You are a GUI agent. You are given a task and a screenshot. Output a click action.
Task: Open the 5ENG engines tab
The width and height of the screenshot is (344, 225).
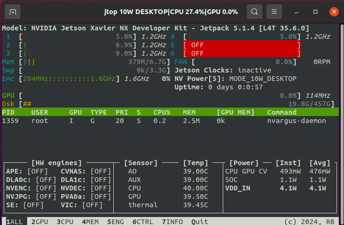point(116,222)
